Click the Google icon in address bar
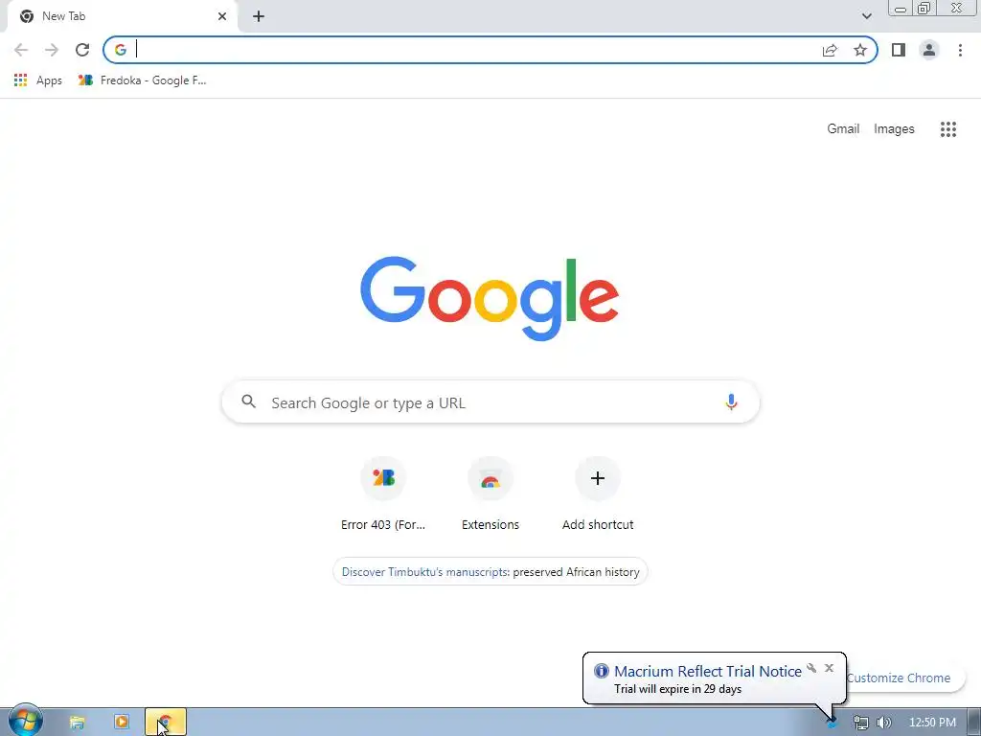This screenshot has height=736, width=981. pos(121,50)
